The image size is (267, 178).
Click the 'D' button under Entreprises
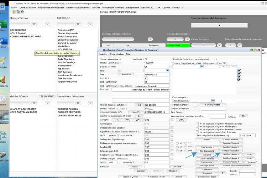coord(78,24)
